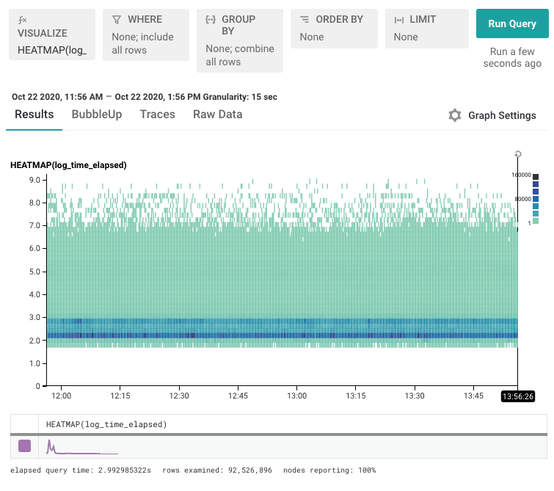Open Graph Settings menu
554x491 pixels.
point(501,115)
